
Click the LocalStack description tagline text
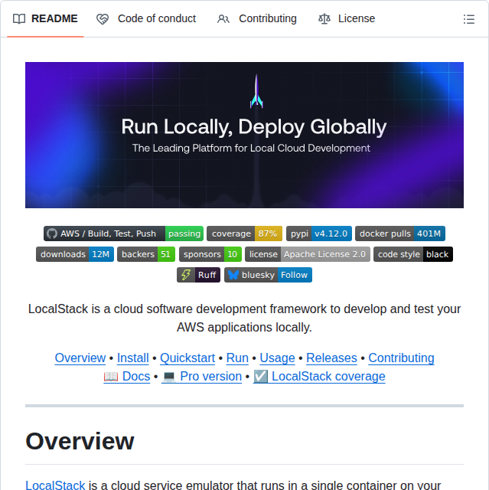click(x=245, y=318)
